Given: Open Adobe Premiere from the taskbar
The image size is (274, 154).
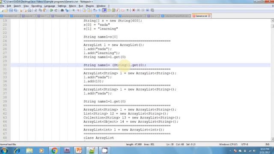Looking at the screenshot, I should (x=67, y=150).
